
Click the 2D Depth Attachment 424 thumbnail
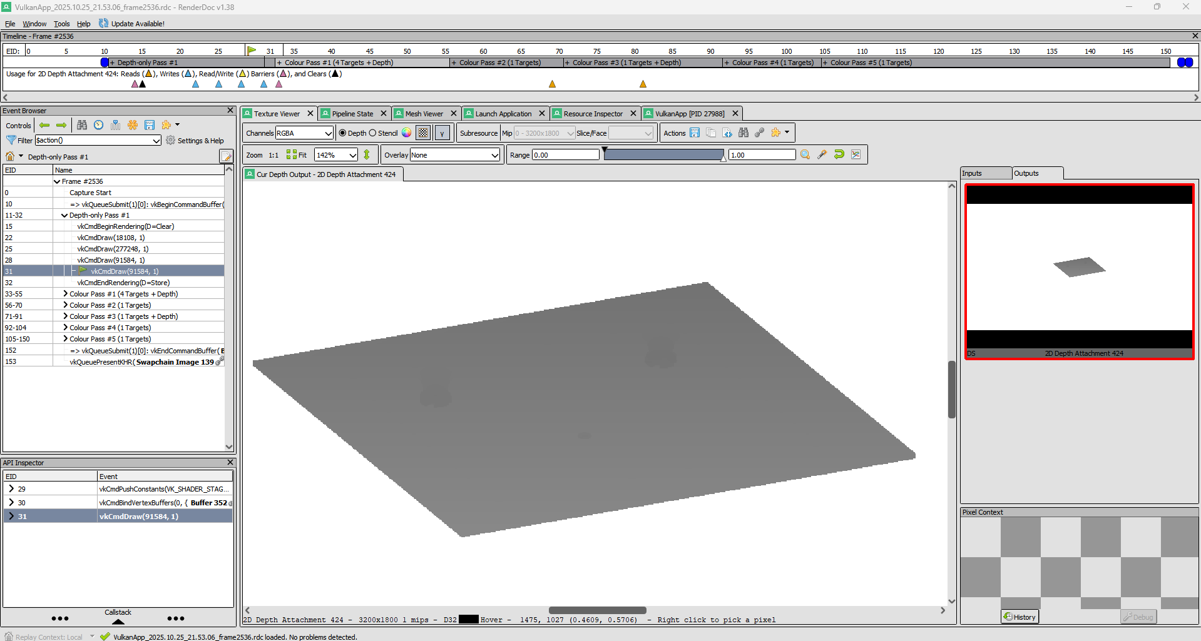pos(1079,271)
